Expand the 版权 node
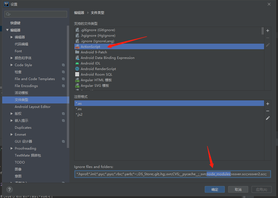Viewport: 278px width, 198px height. (x=11, y=113)
